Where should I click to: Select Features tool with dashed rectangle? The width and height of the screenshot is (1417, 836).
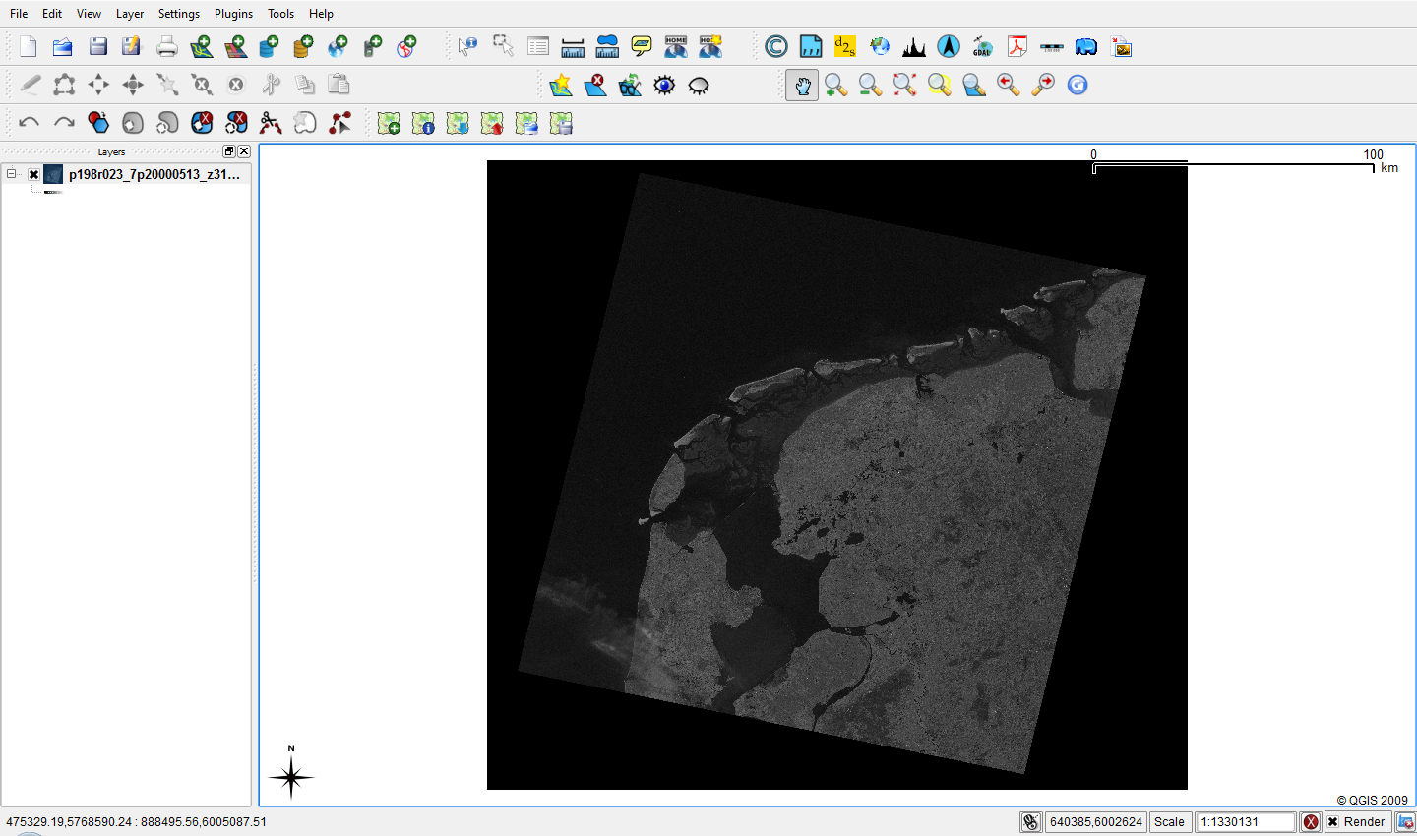click(x=503, y=46)
